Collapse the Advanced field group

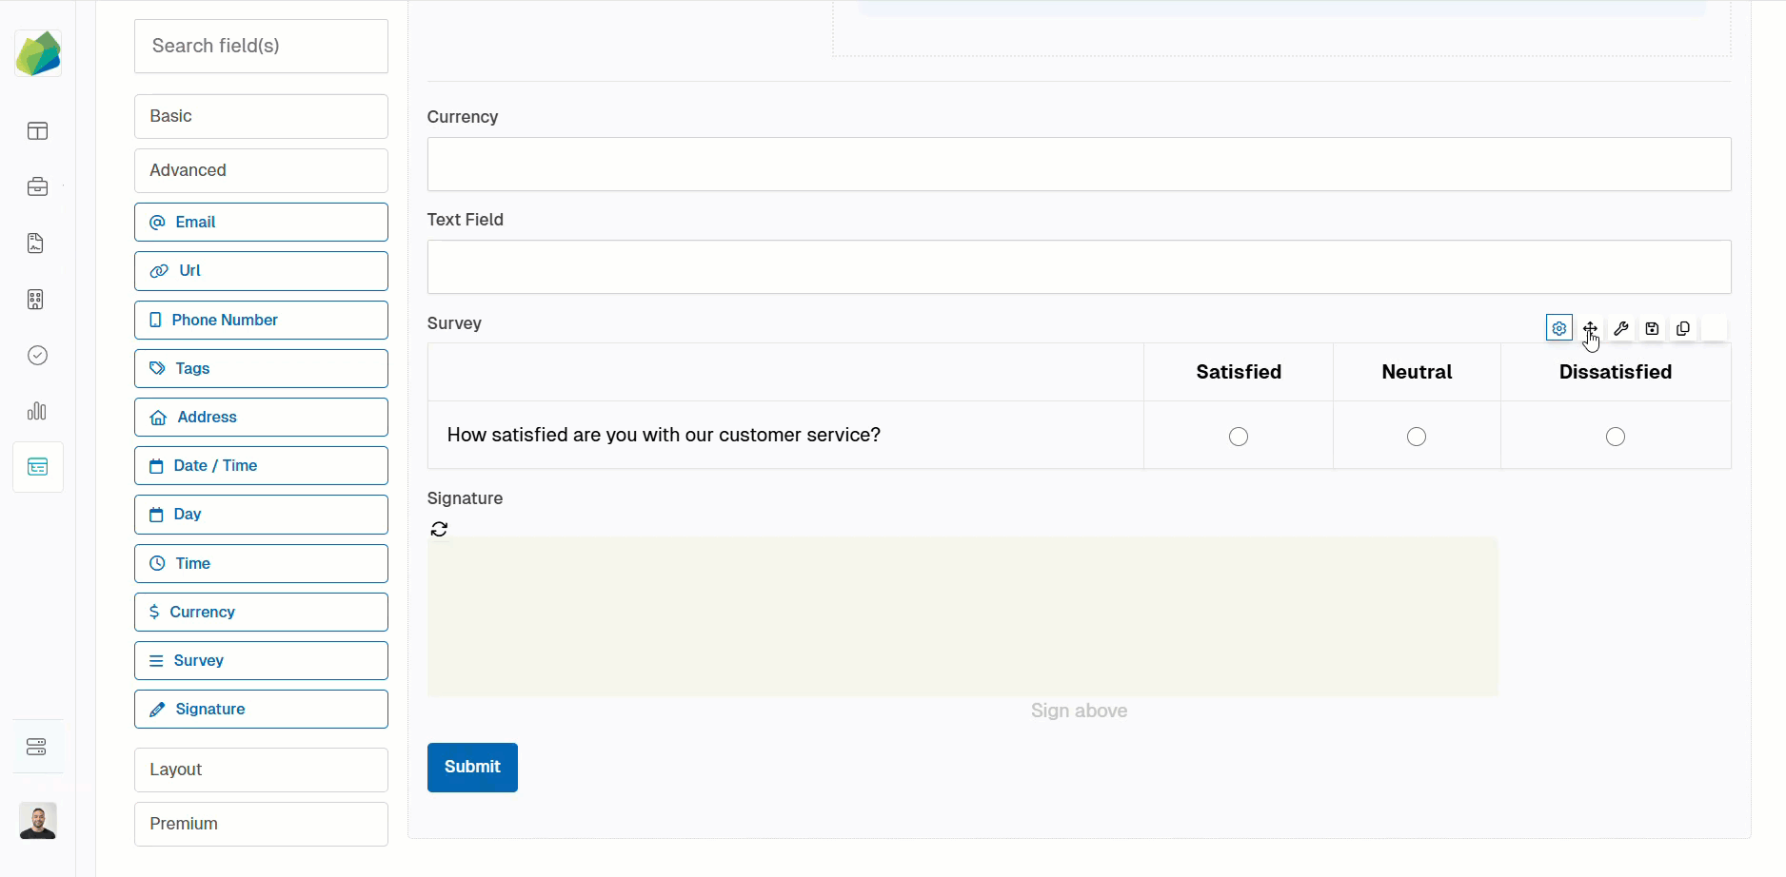click(261, 170)
